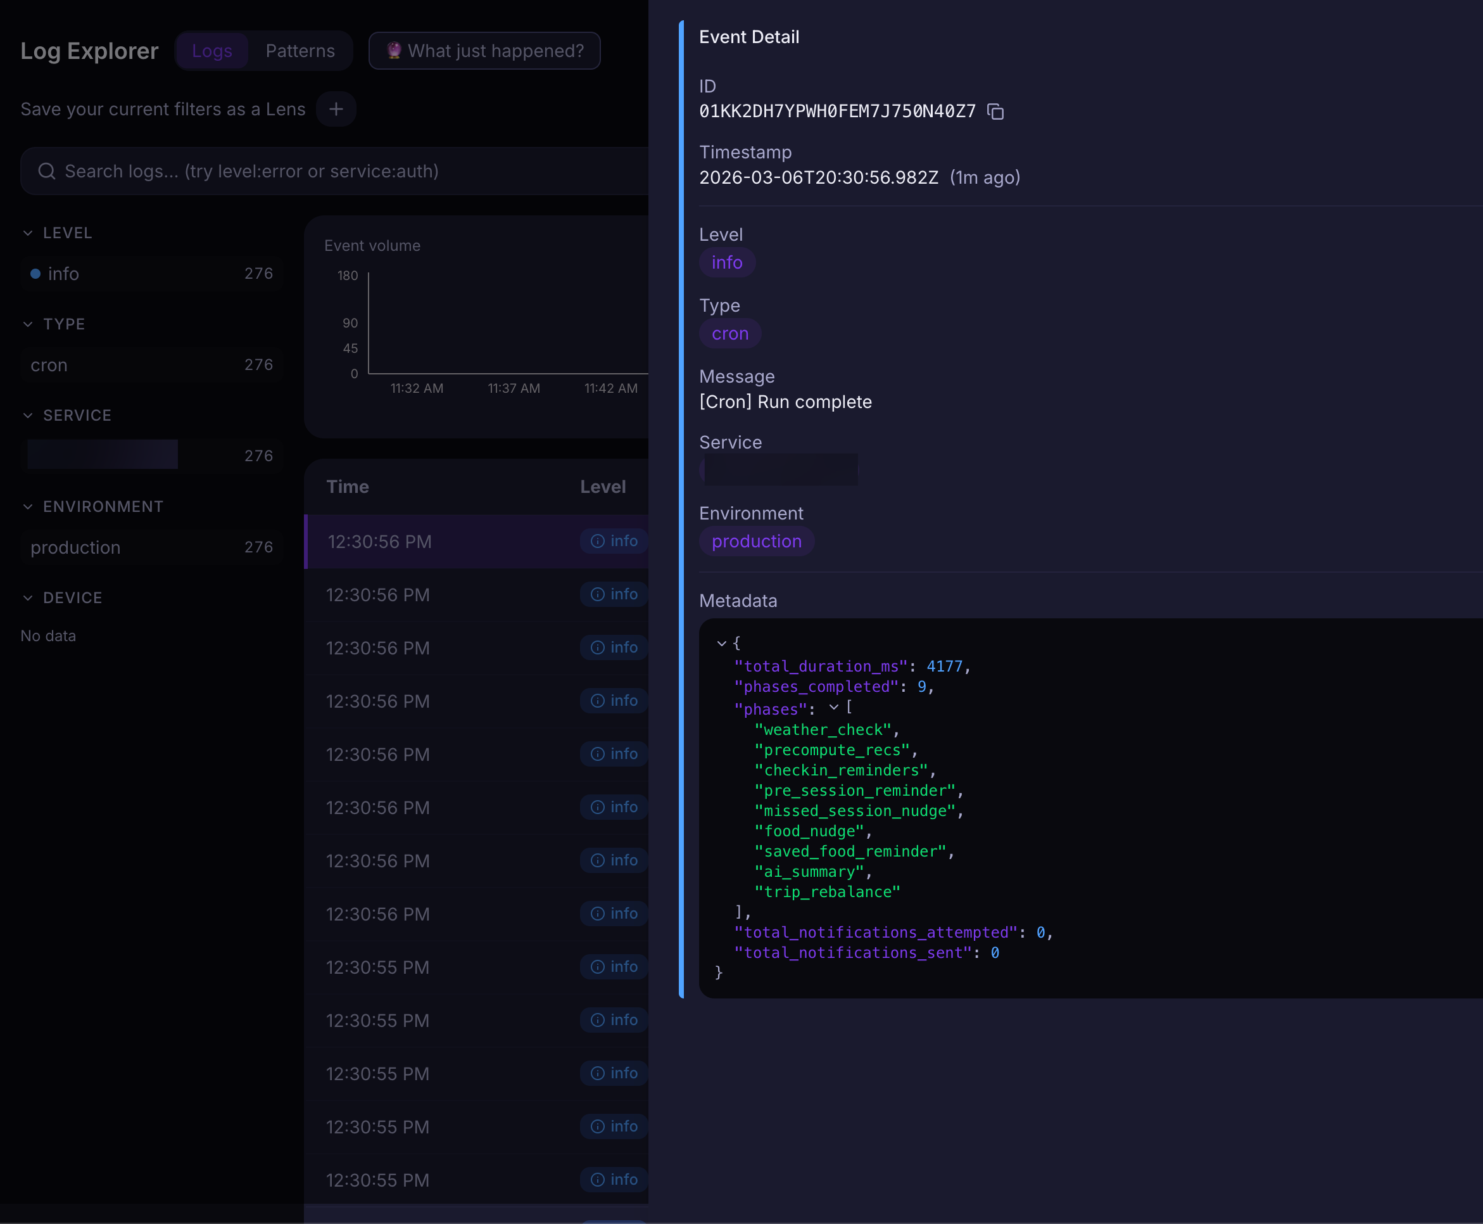Click the info icon on the highlighted log row badge
Viewport: 1483px width, 1224px height.
[x=598, y=541]
